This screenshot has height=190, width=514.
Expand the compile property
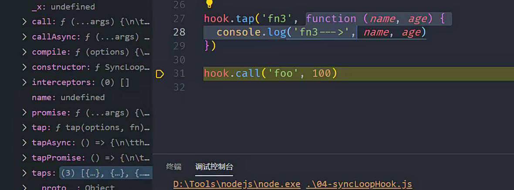pyautogui.click(x=25, y=52)
